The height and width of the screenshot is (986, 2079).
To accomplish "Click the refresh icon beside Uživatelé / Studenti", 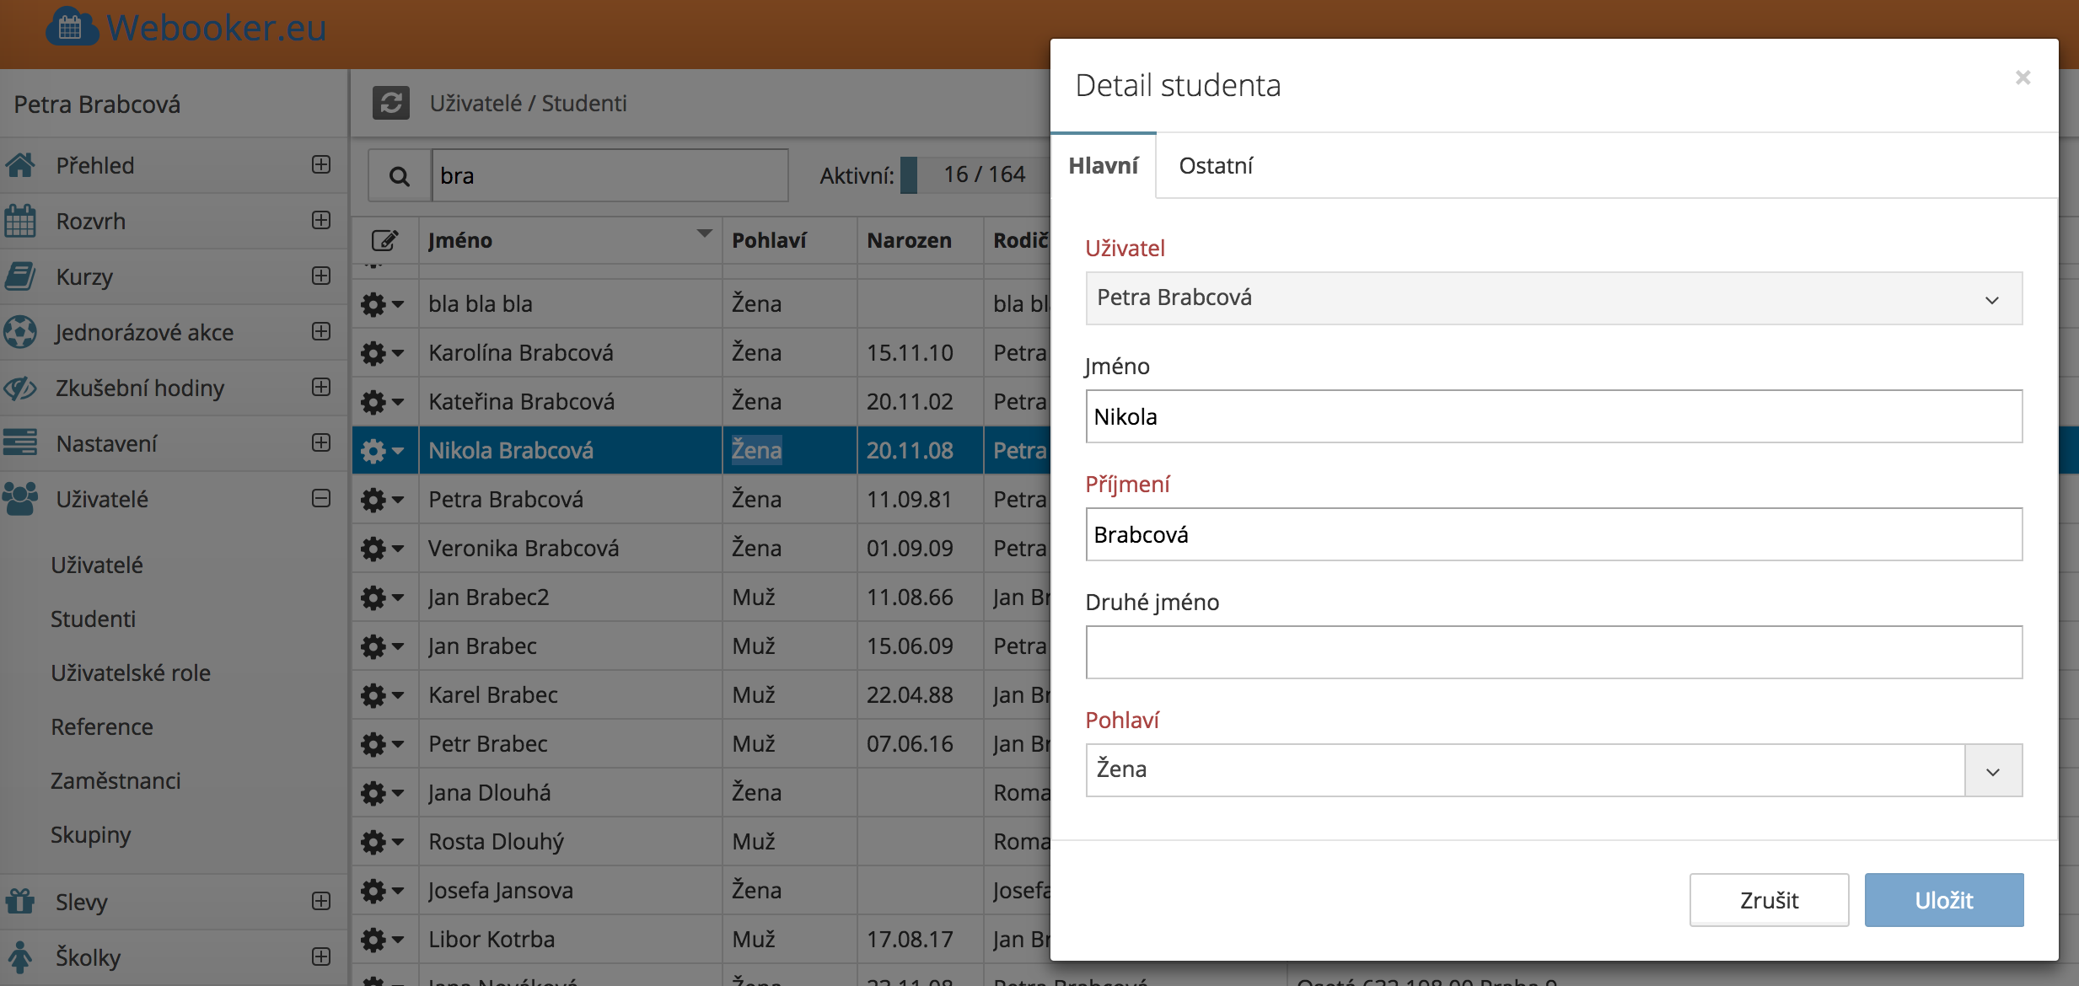I will tap(390, 104).
